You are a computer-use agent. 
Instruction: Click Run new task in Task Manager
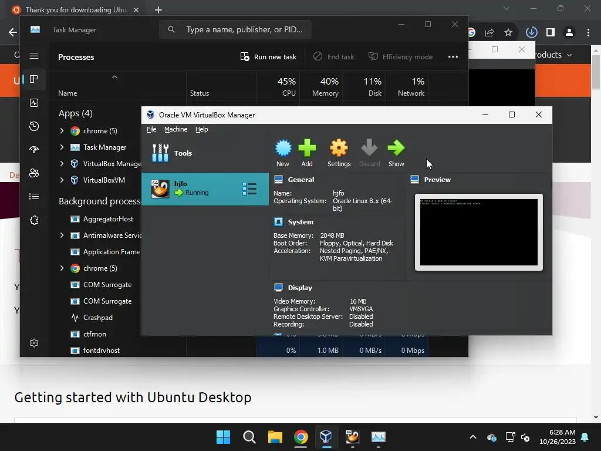pos(268,57)
